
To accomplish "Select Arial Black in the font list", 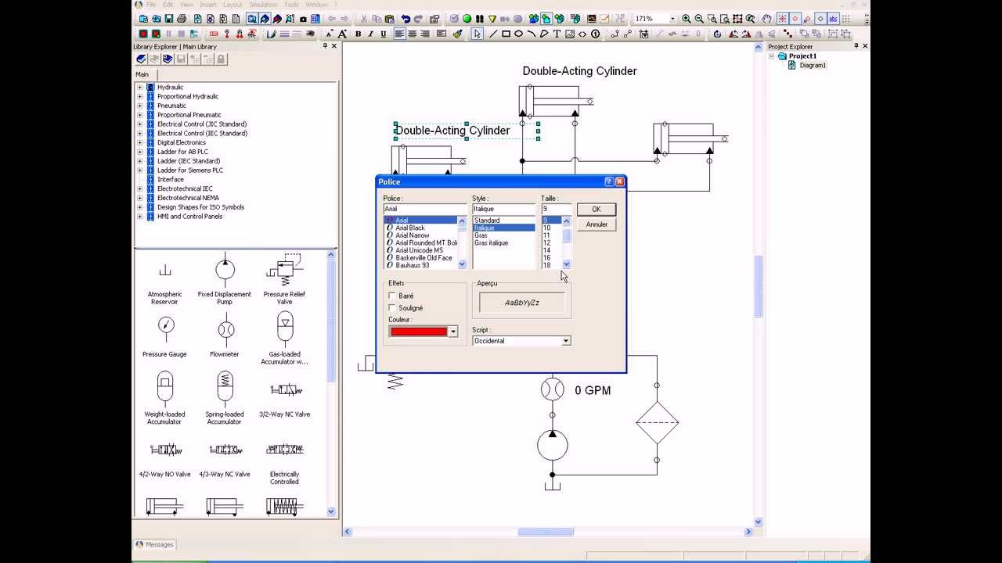I will (410, 228).
